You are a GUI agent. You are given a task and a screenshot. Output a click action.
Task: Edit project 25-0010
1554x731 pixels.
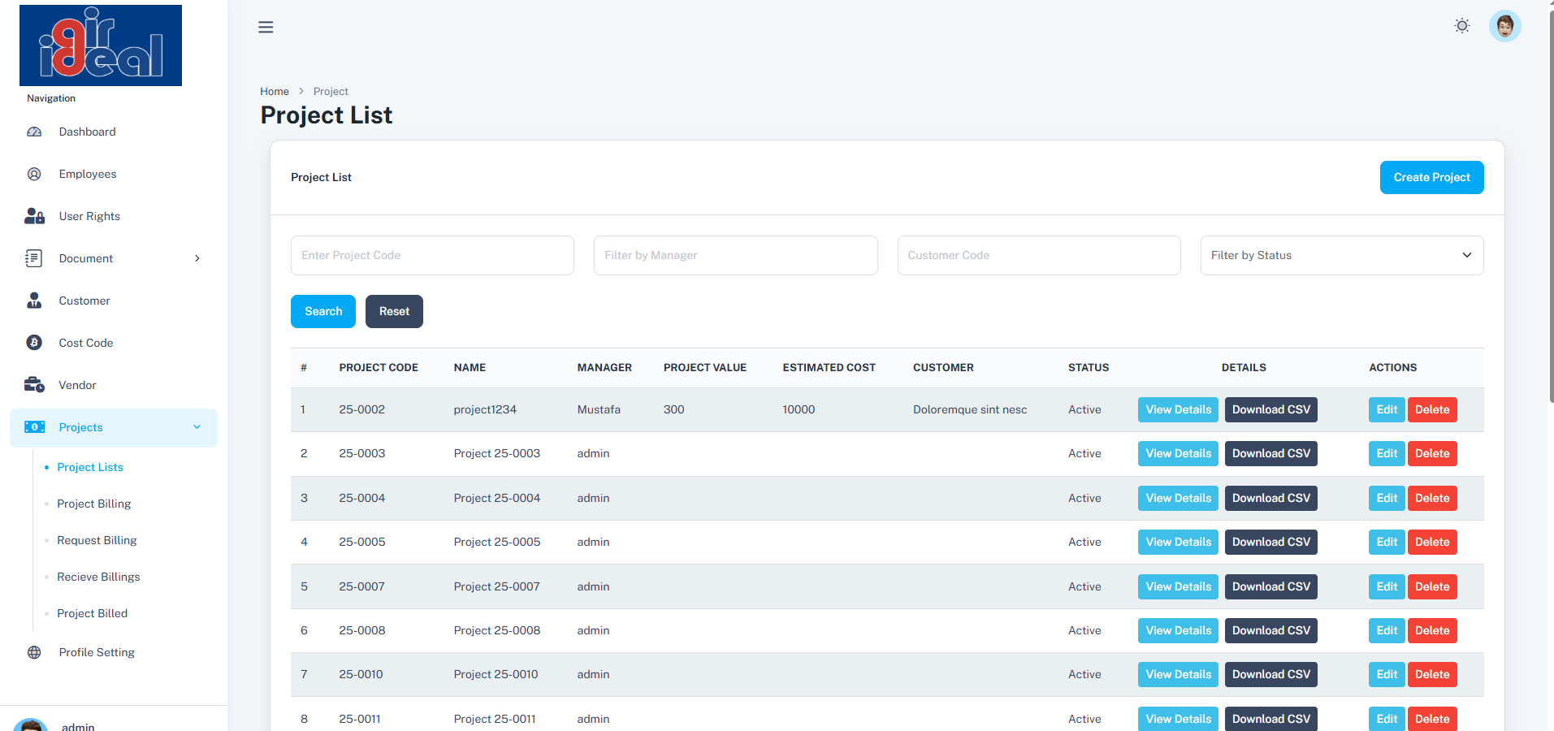(1387, 674)
